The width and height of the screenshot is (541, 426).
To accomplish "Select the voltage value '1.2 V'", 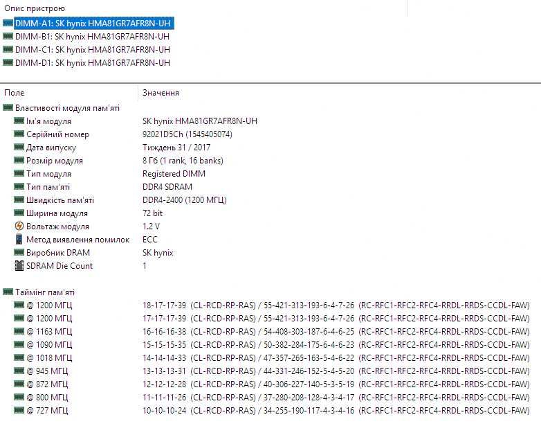I will coord(151,227).
